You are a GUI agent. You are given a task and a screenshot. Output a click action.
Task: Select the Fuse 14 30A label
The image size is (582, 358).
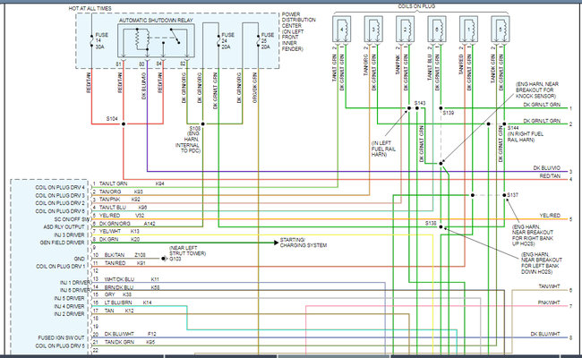(x=102, y=41)
